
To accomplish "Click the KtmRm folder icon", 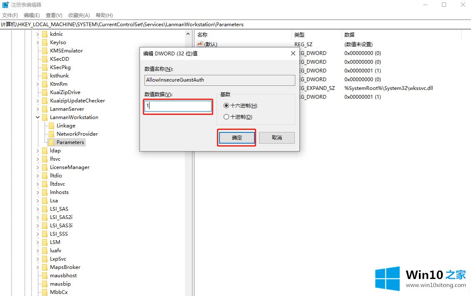I will point(45,84).
